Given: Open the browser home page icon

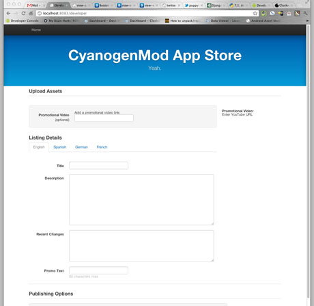Looking at the screenshot, I should (31, 14).
